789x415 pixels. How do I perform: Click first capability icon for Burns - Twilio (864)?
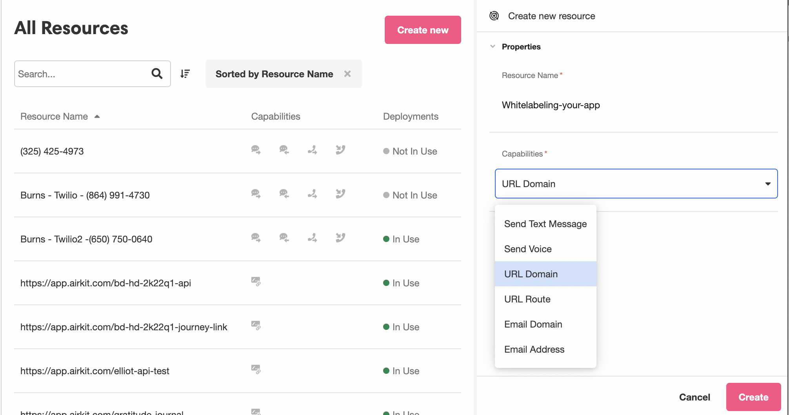pyautogui.click(x=256, y=194)
